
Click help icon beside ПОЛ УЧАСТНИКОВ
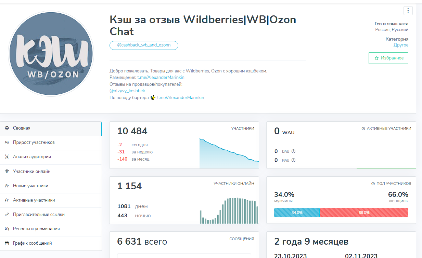coord(373,184)
